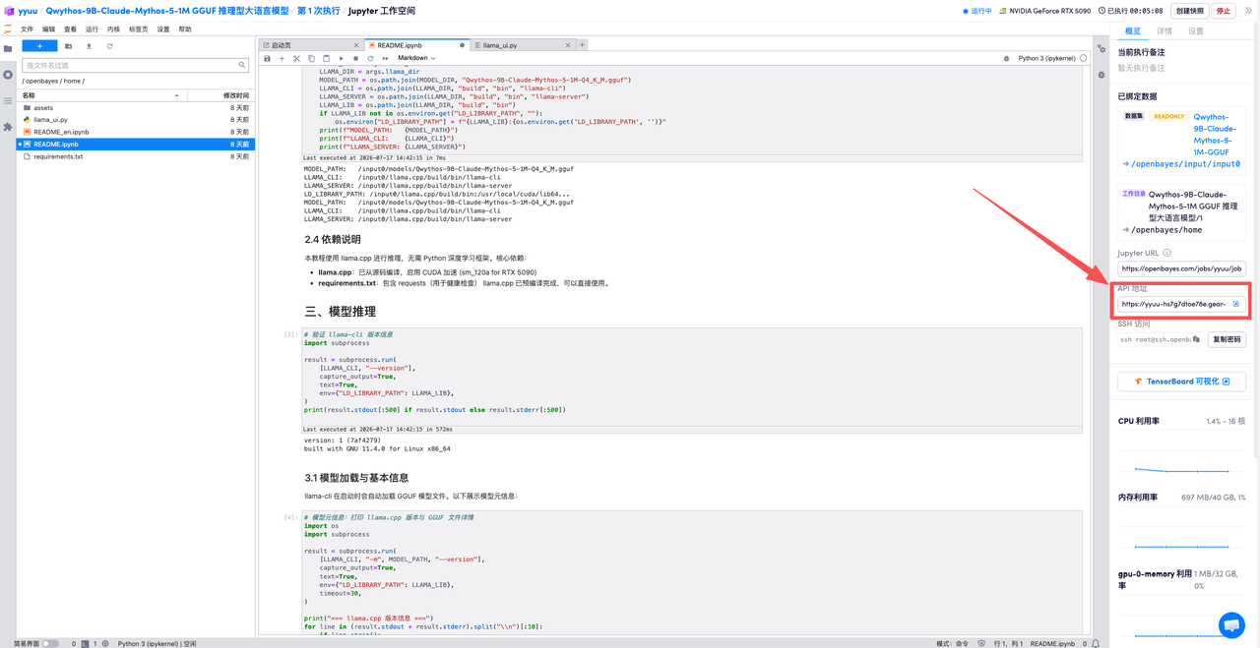This screenshot has height=648, width=1260.
Task: Open the table of contents sidebar icon
Action: (8, 100)
